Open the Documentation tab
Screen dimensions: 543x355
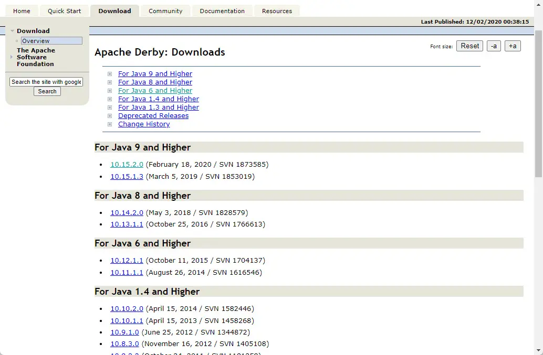[222, 11]
